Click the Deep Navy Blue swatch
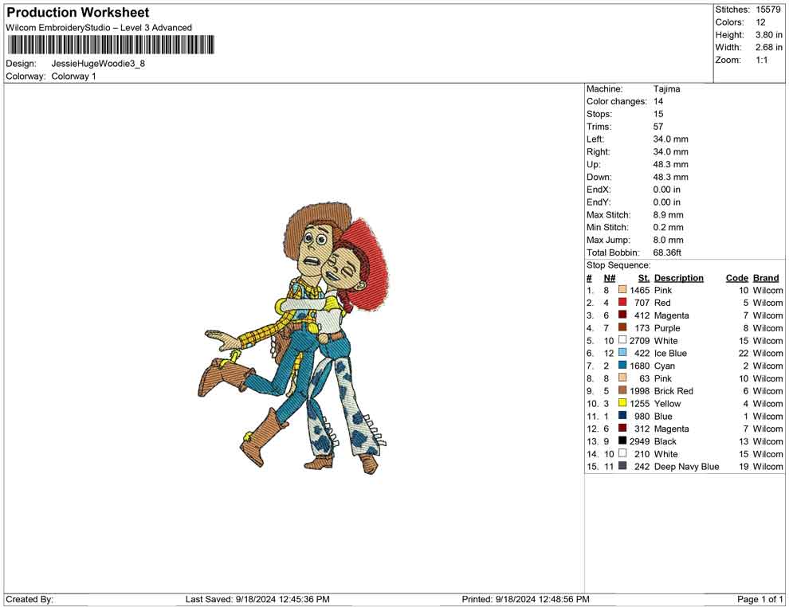789x607 pixels. point(622,466)
